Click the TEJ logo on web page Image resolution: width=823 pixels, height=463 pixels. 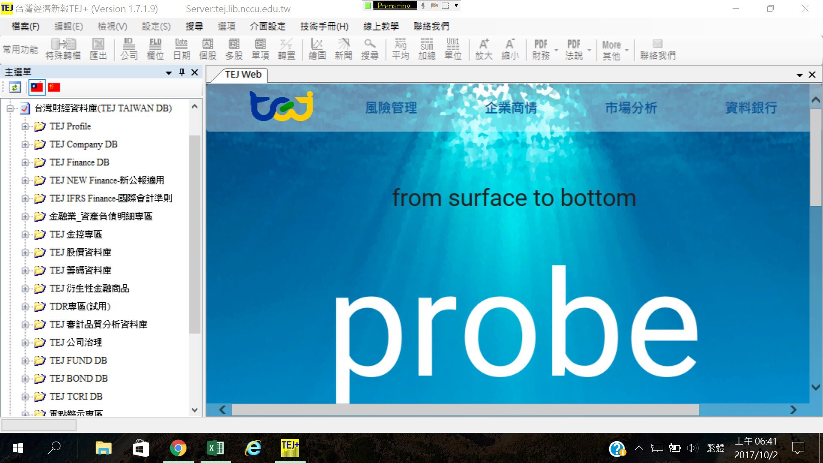281,106
